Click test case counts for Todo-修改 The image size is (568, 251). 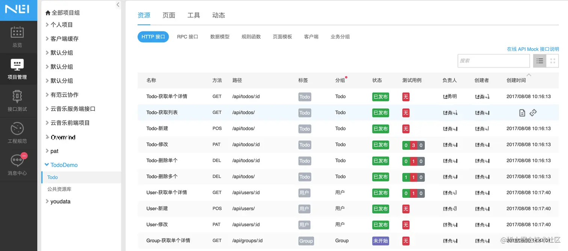(x=413, y=145)
